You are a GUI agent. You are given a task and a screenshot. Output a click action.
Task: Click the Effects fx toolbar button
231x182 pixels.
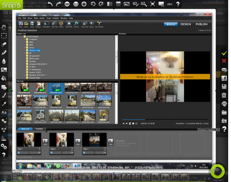coord(76,24)
